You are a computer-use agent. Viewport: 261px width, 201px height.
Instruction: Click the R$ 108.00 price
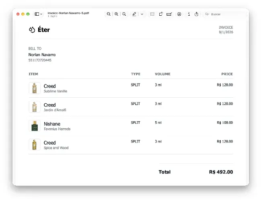pyautogui.click(x=225, y=123)
